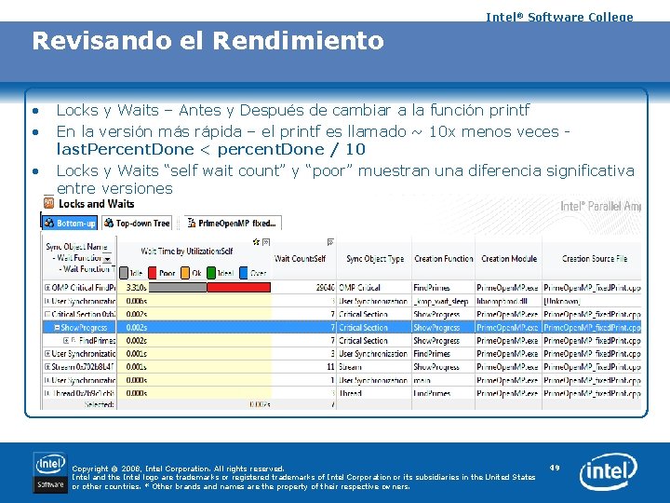Sort by Wait Time by Utilization:Self header
670x503 pixels.
click(187, 251)
